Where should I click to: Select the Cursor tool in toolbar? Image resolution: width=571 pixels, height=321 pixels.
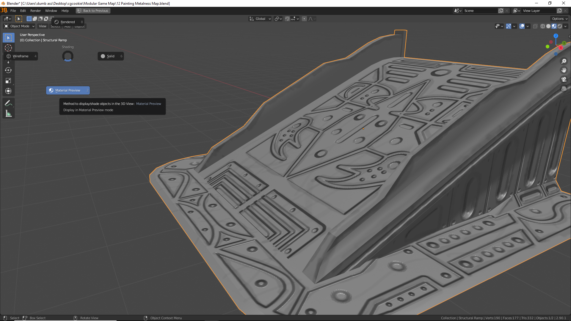pyautogui.click(x=8, y=48)
